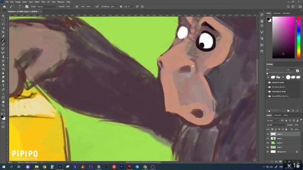The width and height of the screenshot is (303, 170).
Task: Click foreground color swatch in toolbar
Action: [x=2, y=117]
